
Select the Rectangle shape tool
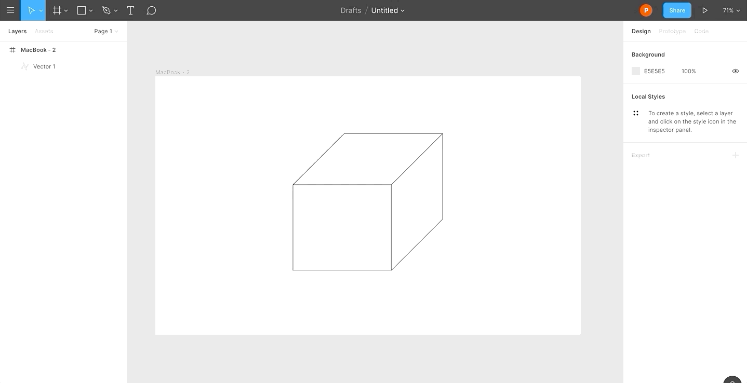(x=81, y=10)
